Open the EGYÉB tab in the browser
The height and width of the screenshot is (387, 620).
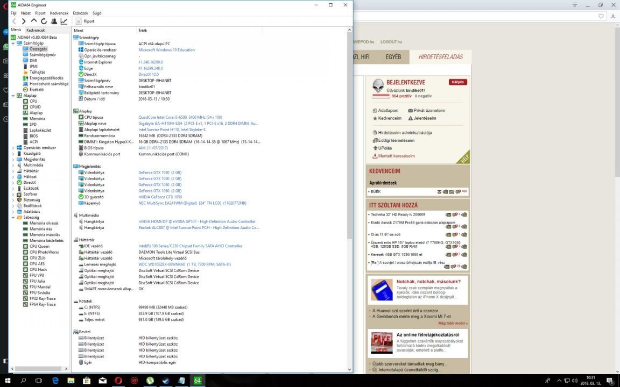point(393,57)
